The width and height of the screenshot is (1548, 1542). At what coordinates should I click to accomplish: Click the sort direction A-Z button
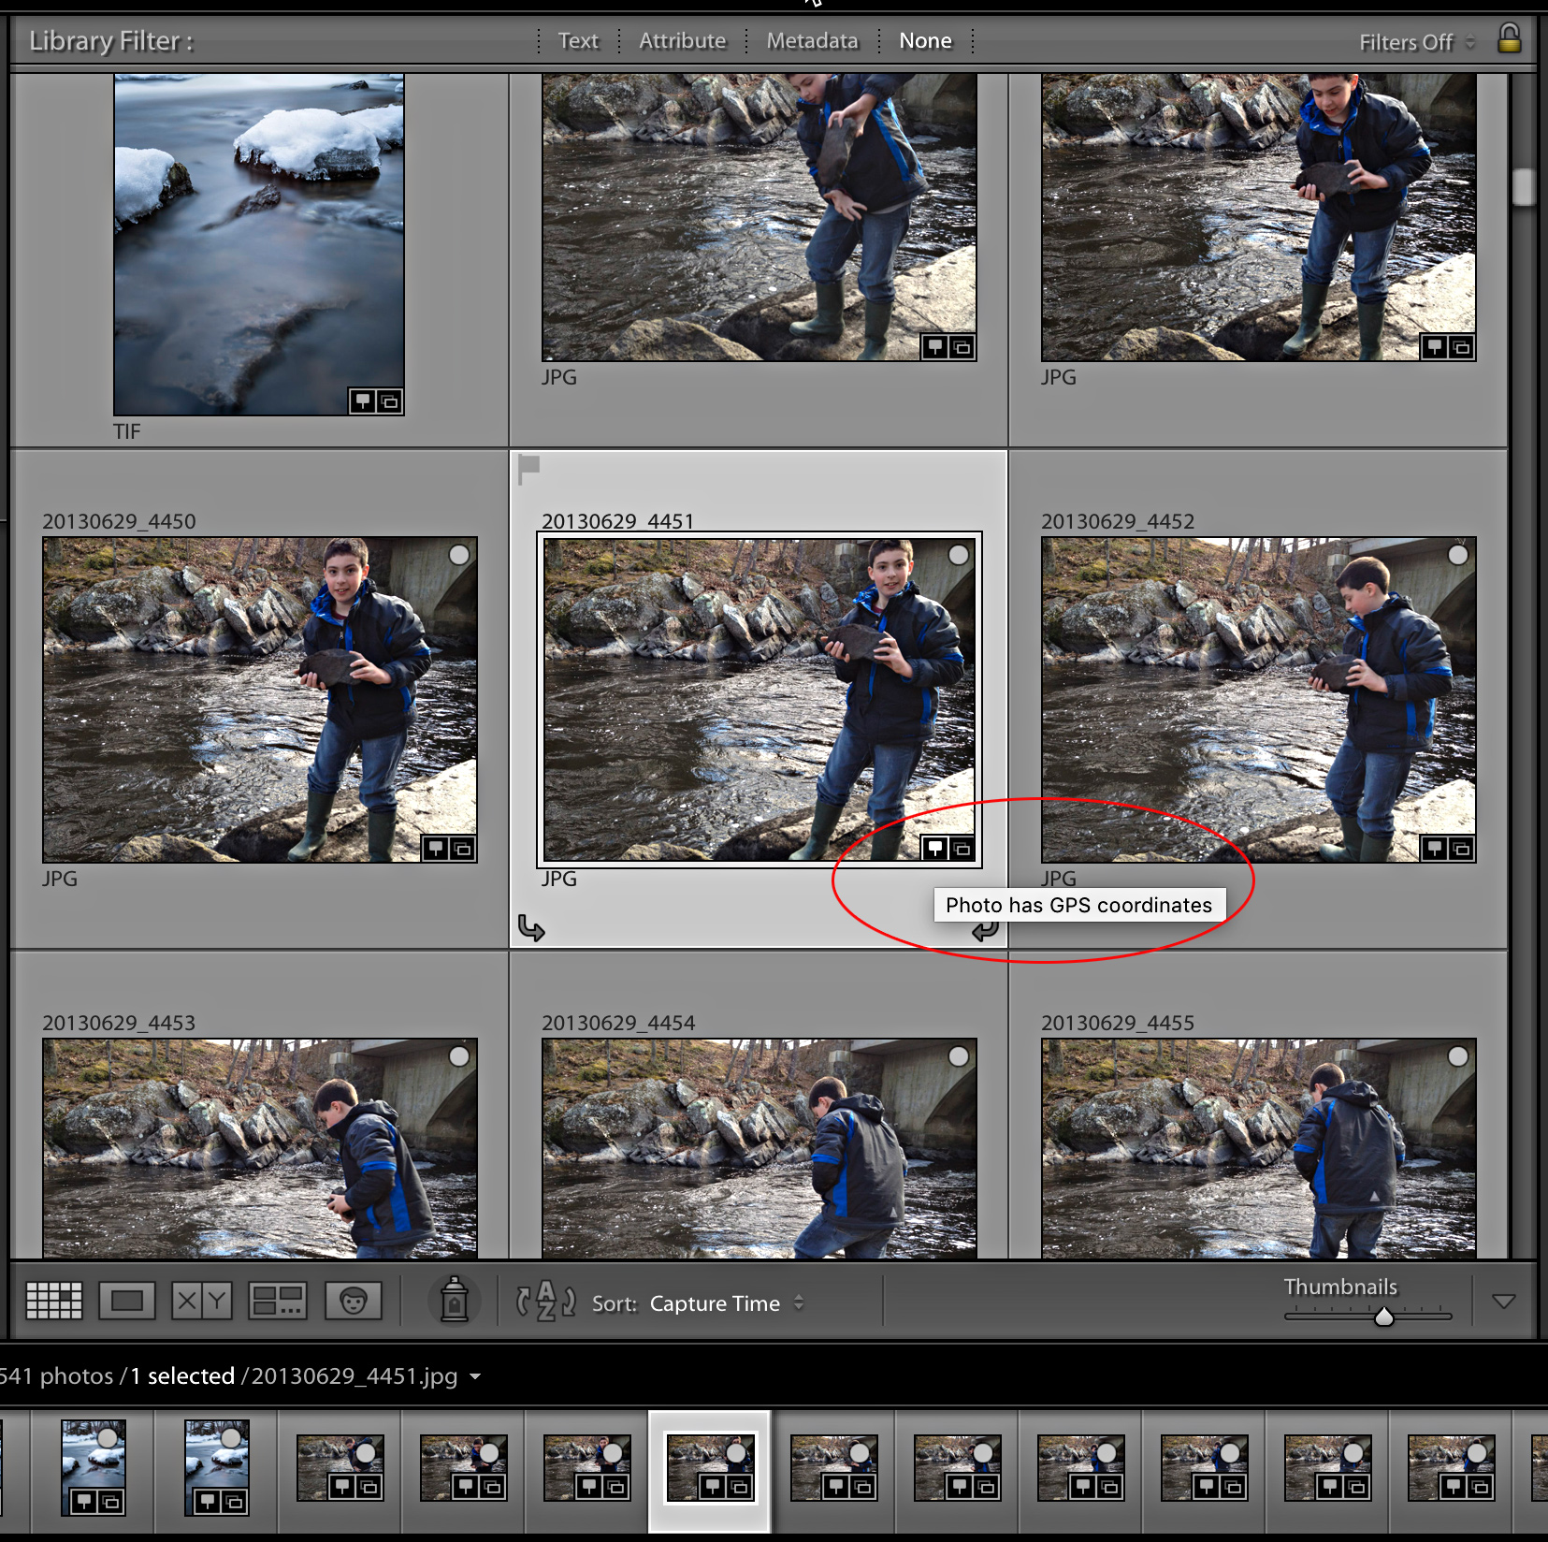(545, 1301)
